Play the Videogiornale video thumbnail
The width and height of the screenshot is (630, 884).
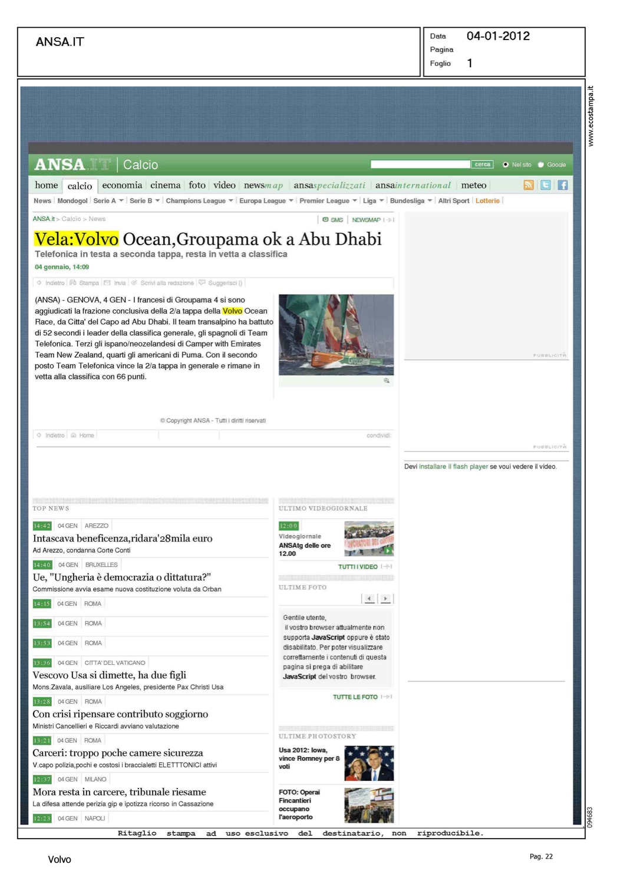tap(368, 539)
